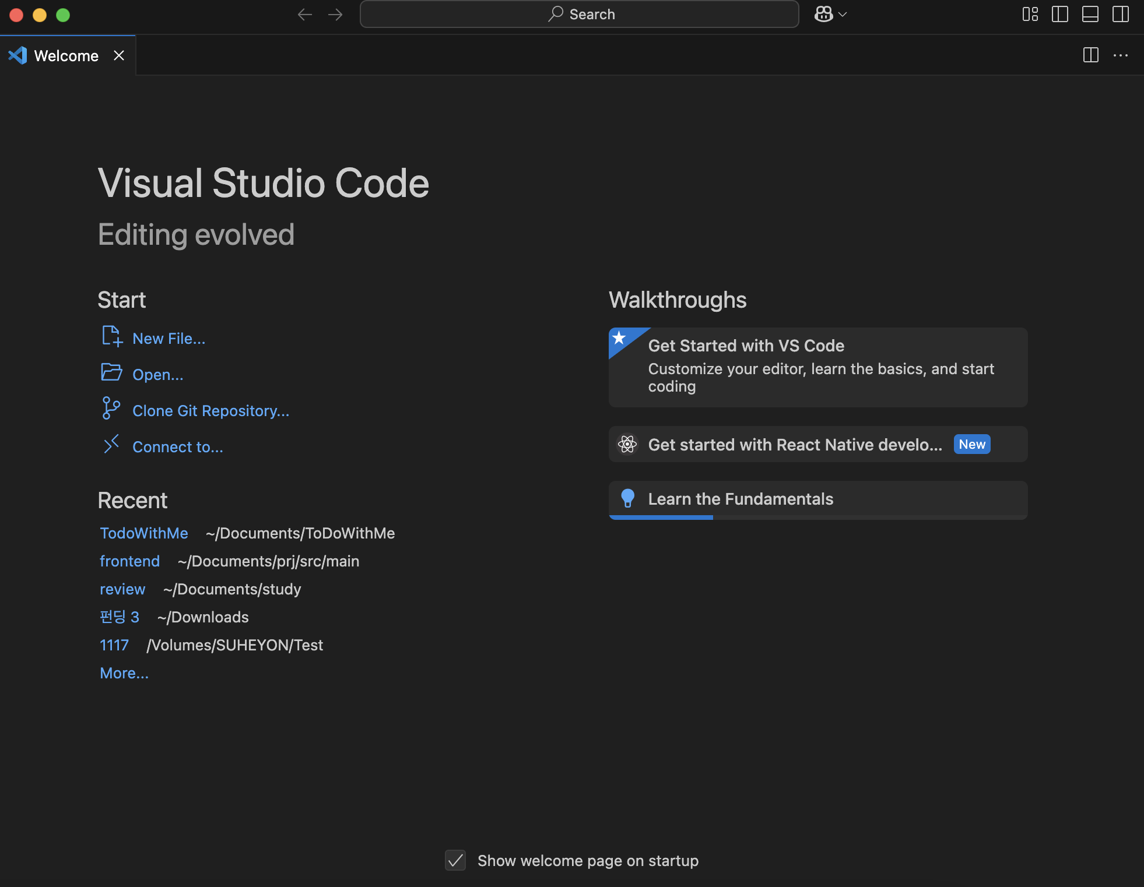
Task: Expand the Copilot dropdown chevron
Action: (x=843, y=15)
